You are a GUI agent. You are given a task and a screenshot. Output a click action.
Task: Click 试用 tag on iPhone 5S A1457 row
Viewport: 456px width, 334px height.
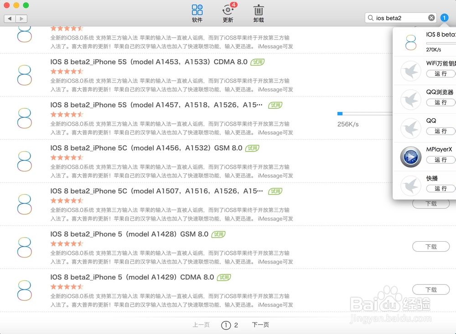click(x=275, y=105)
